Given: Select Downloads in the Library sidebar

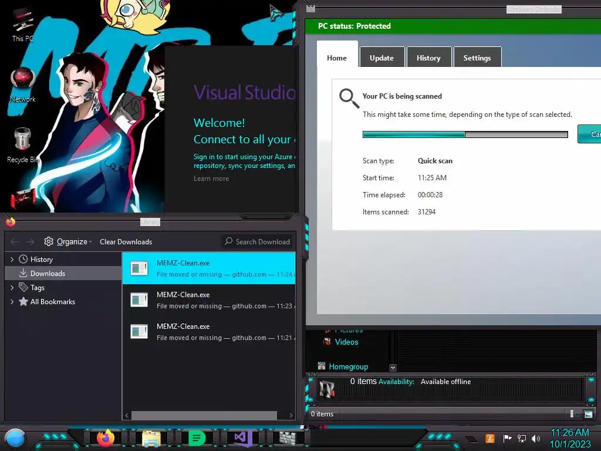Looking at the screenshot, I should tap(63, 274).
